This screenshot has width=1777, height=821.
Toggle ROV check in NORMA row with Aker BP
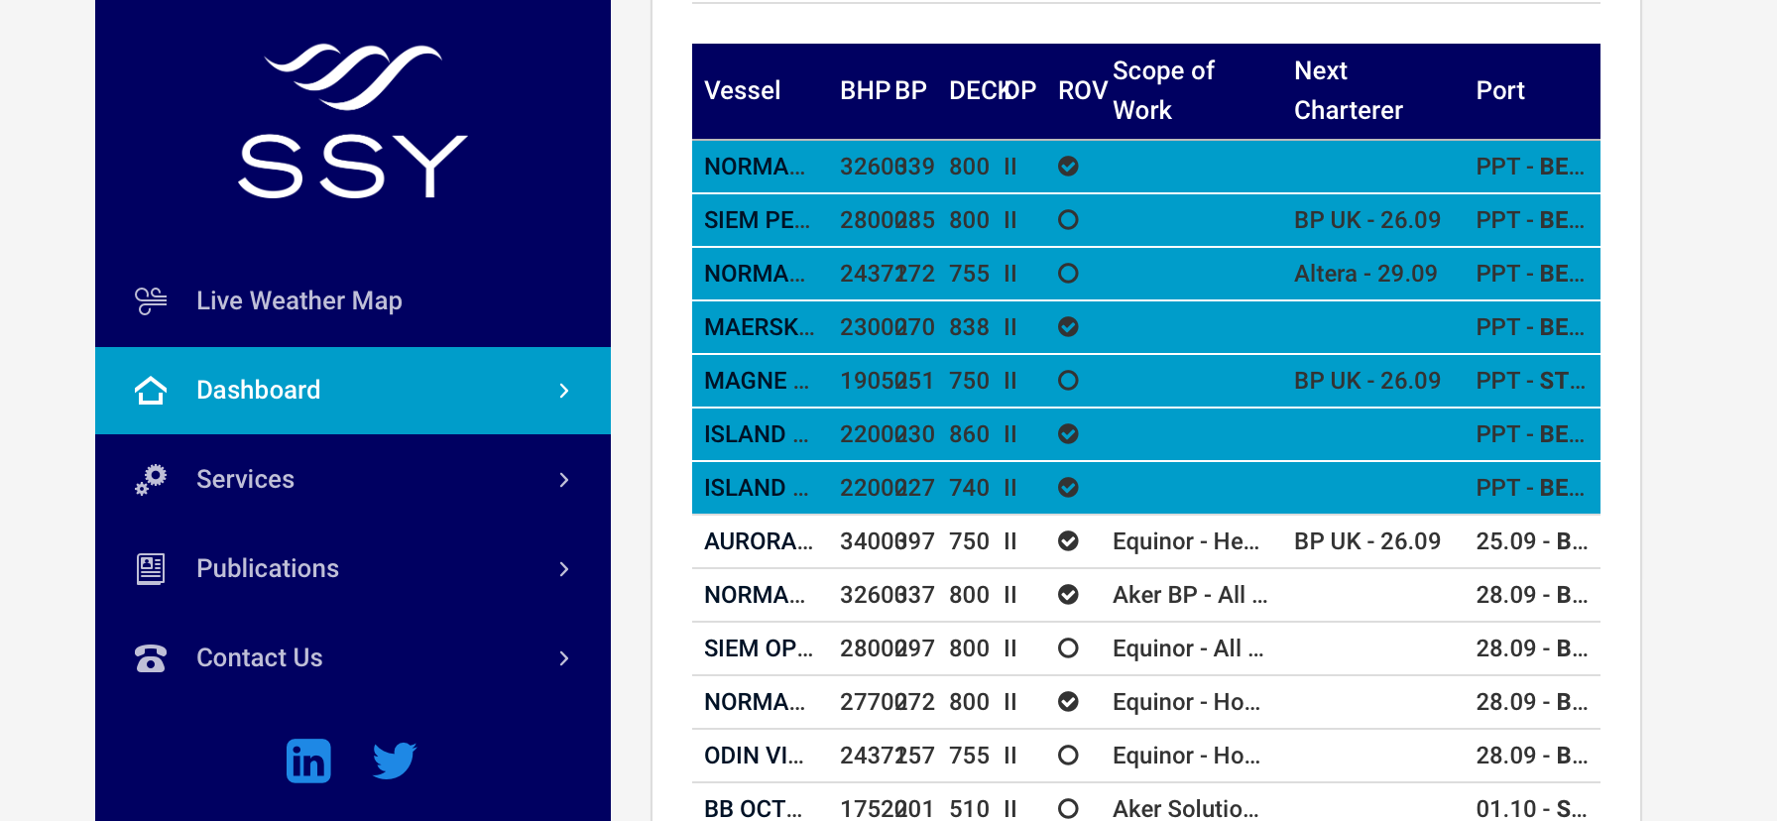(x=1068, y=595)
